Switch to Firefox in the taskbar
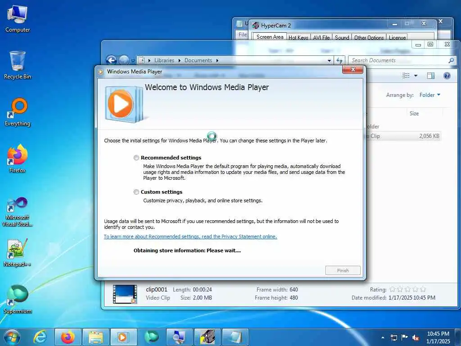This screenshot has width=461, height=346. coord(68,337)
